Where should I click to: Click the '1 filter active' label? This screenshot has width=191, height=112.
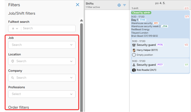point(93,7)
